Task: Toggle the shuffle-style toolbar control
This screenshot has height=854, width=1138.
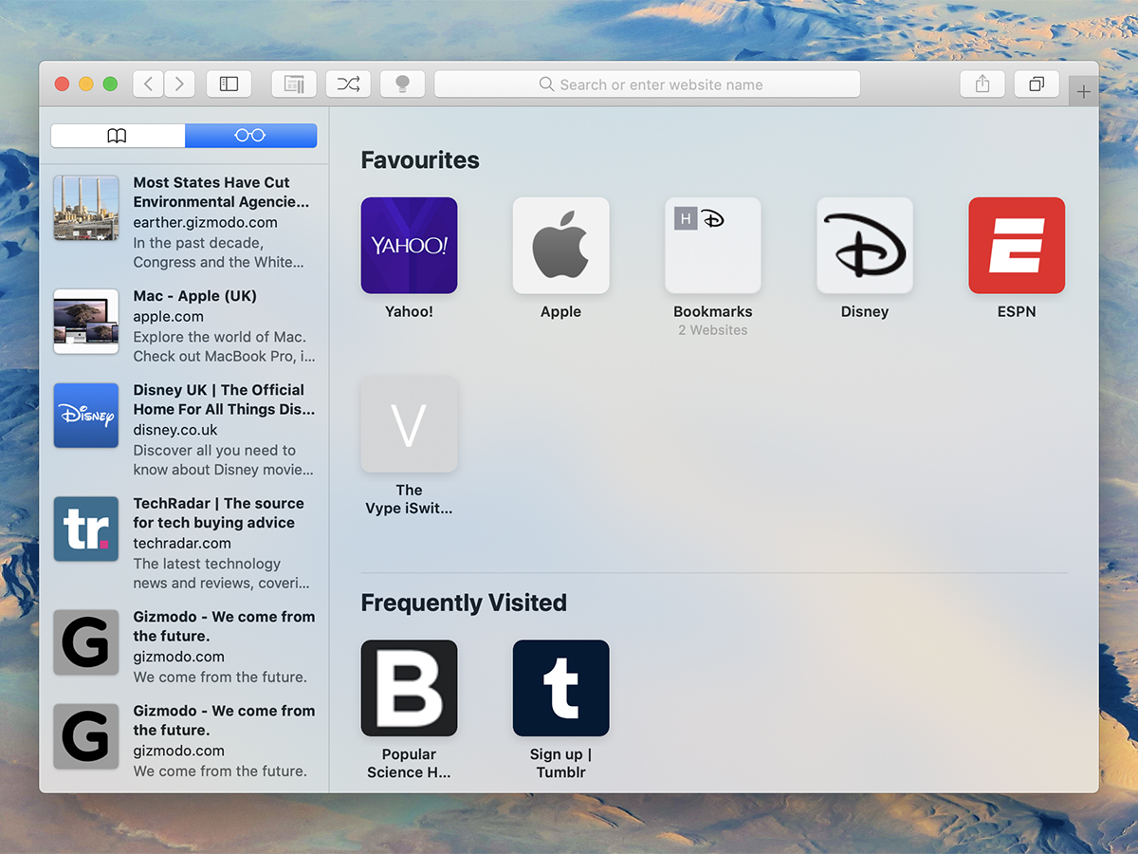Action: pyautogui.click(x=348, y=84)
